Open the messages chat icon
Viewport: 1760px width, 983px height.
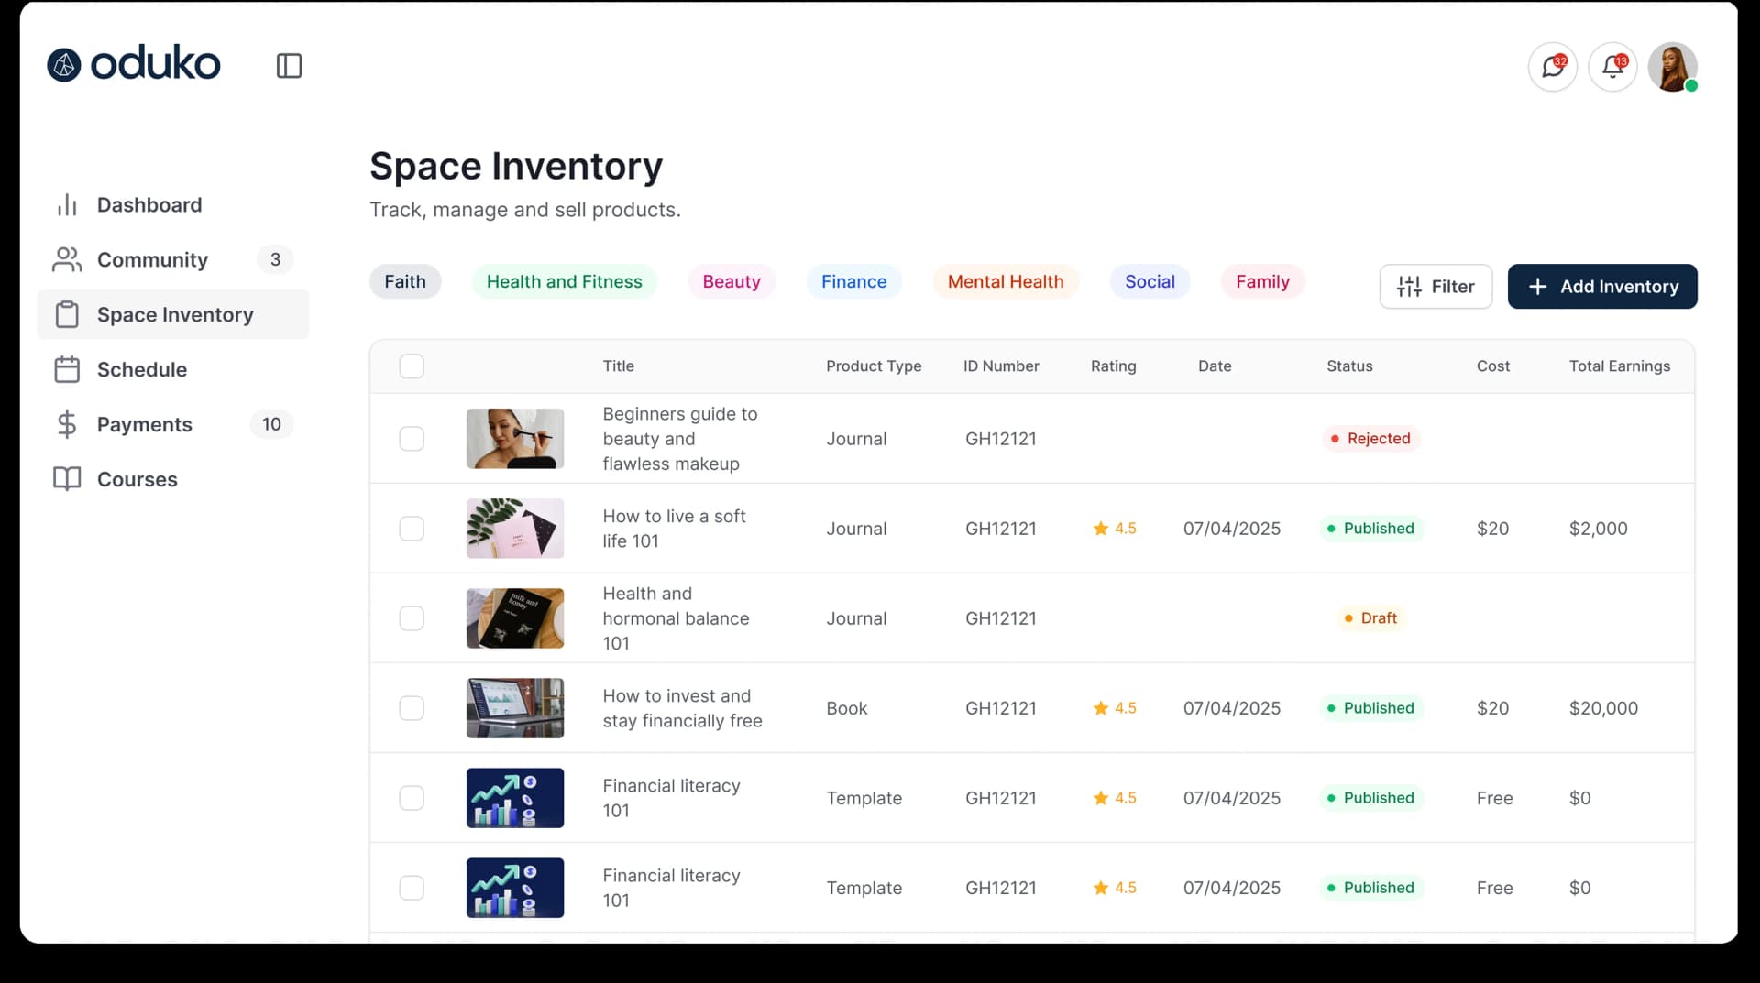pyautogui.click(x=1552, y=67)
